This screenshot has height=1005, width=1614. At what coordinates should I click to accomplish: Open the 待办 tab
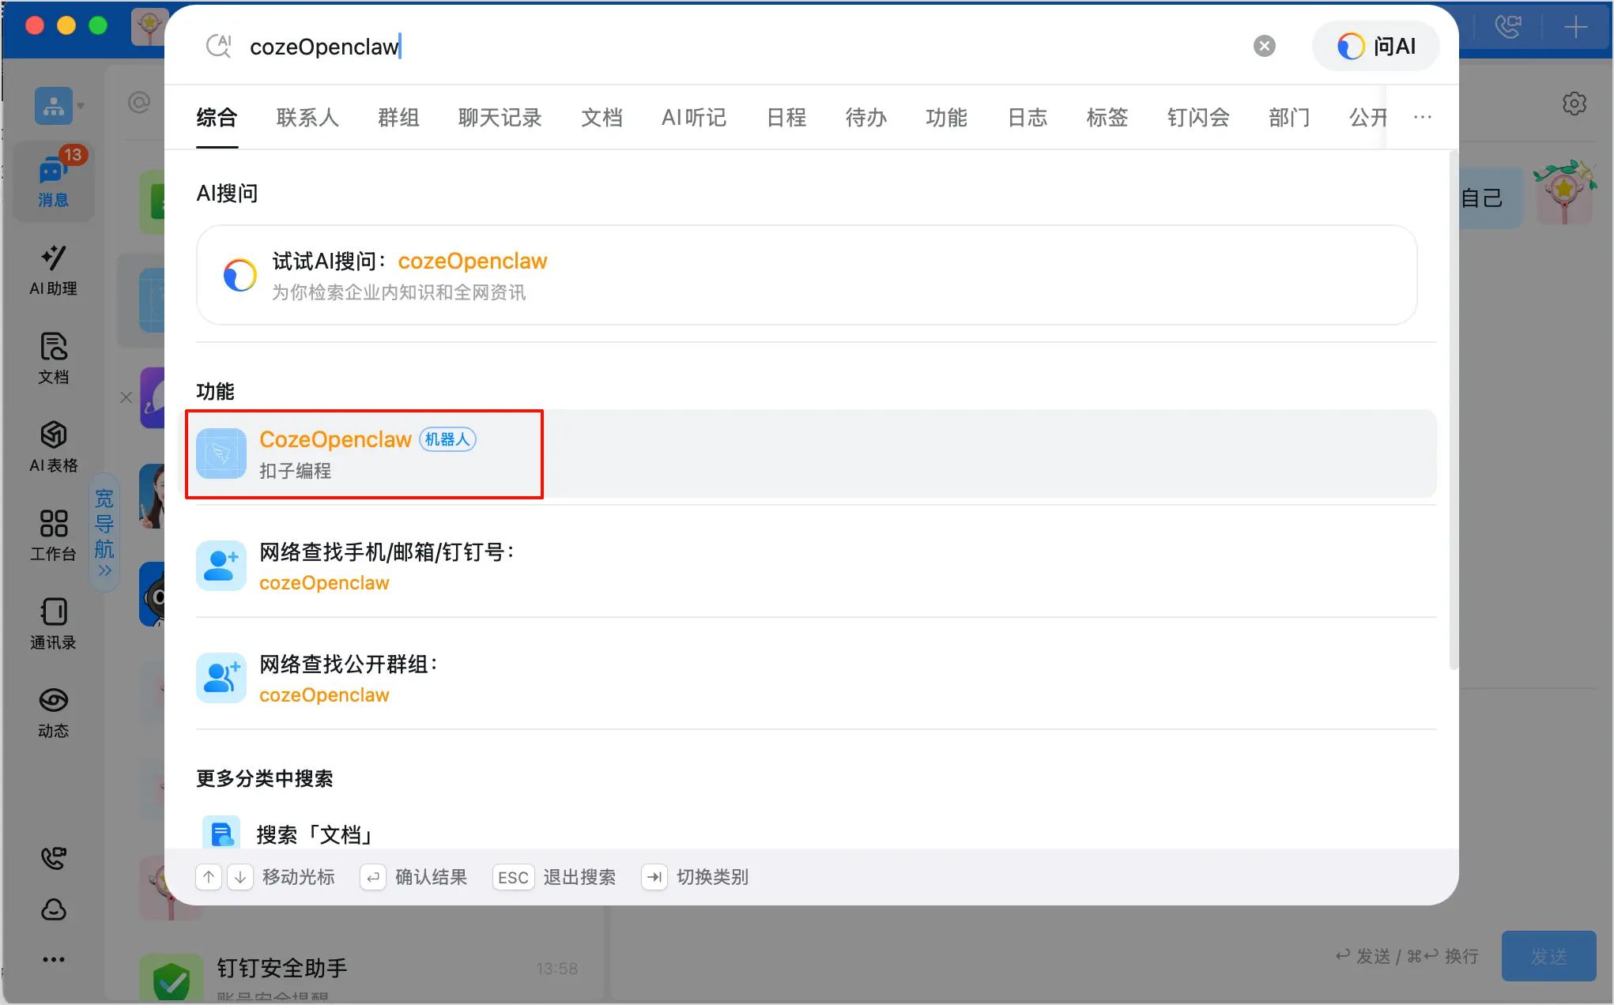click(866, 118)
